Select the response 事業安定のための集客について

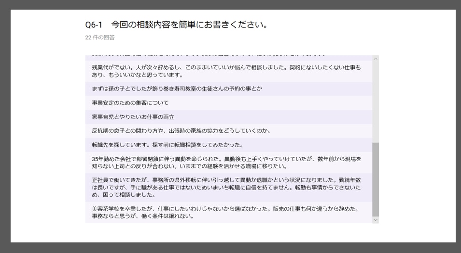click(228, 103)
